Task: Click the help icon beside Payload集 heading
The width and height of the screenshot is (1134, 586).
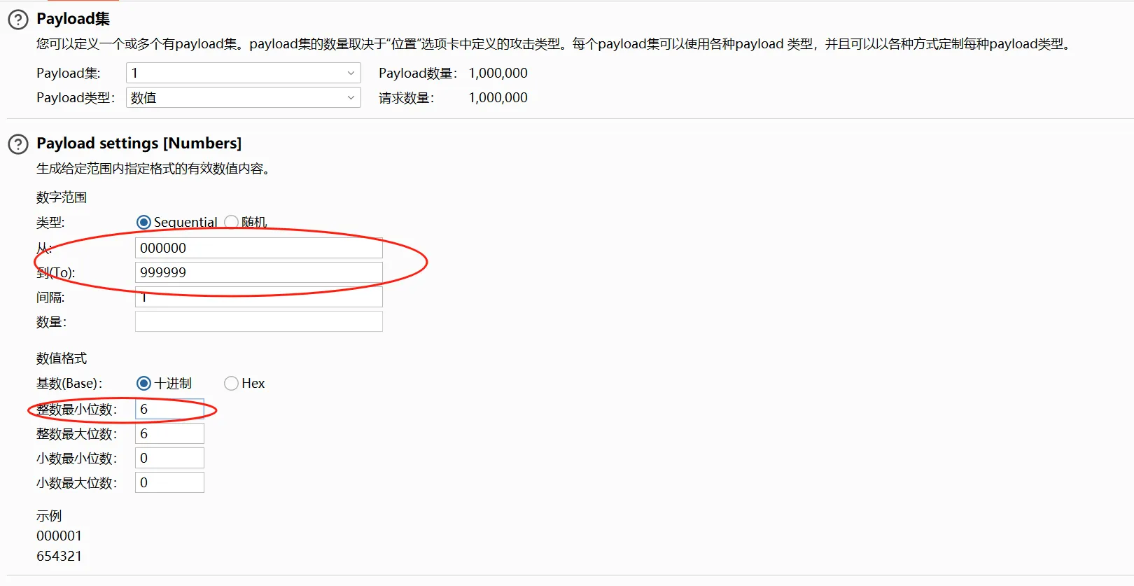Action: click(x=17, y=19)
